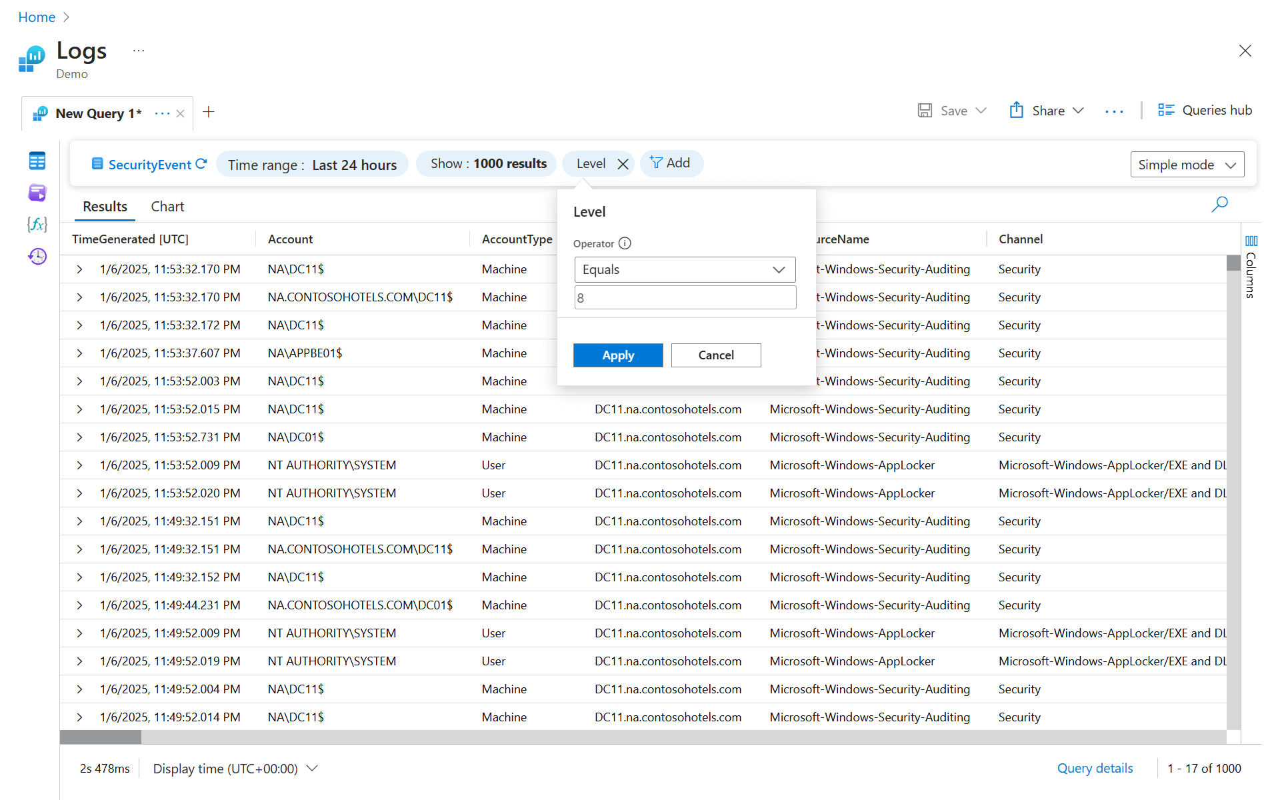This screenshot has height=800, width=1280.
Task: Remove the Level filter with X
Action: (623, 164)
